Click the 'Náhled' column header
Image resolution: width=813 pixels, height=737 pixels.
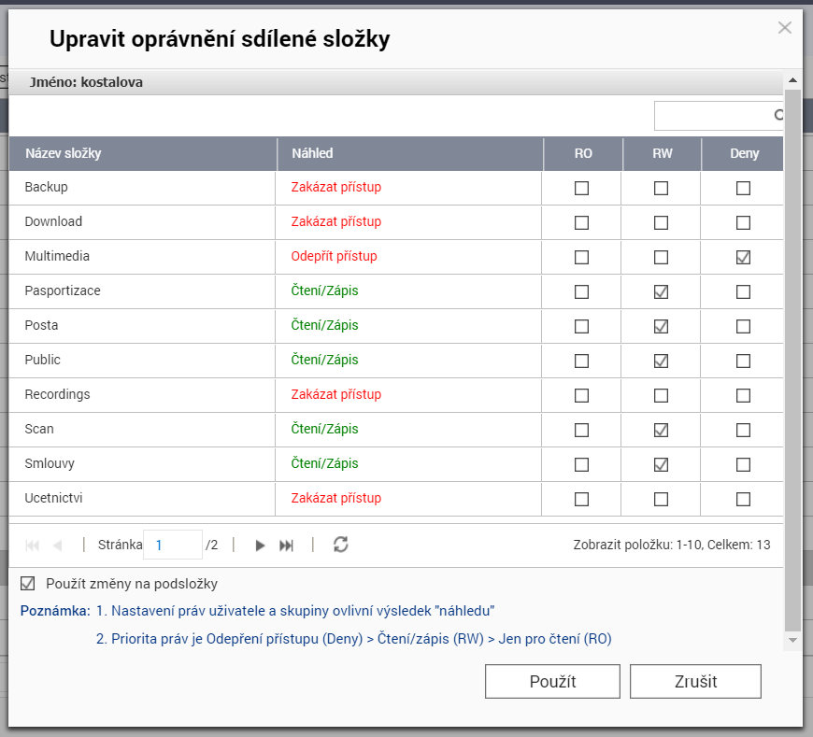point(312,154)
